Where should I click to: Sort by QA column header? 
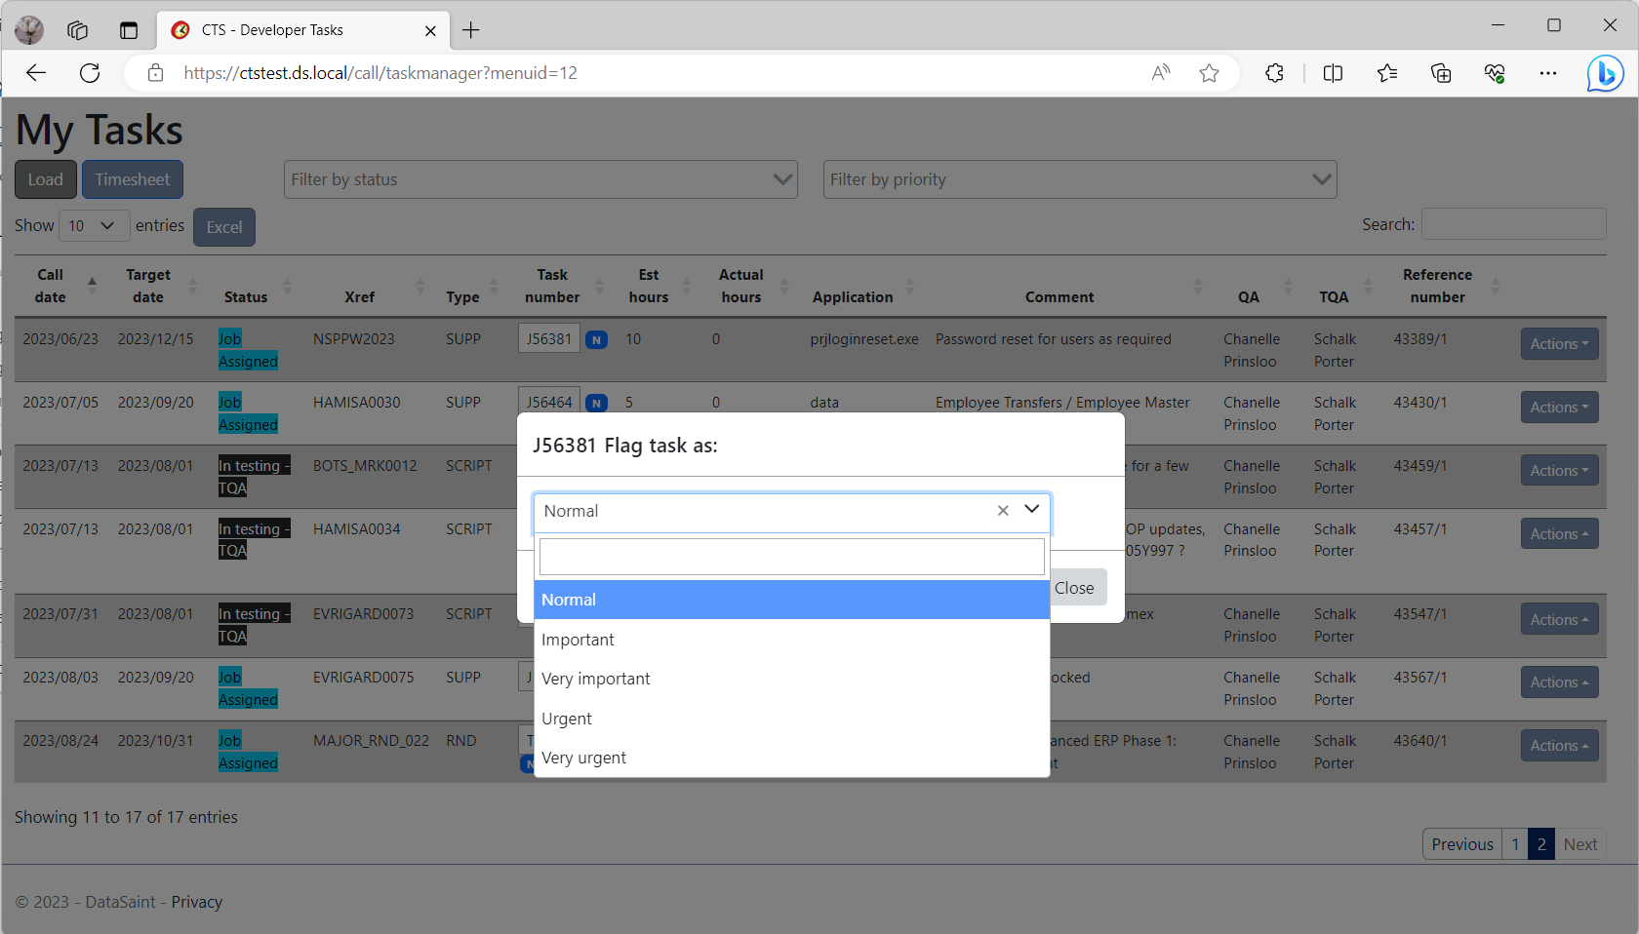click(x=1249, y=296)
